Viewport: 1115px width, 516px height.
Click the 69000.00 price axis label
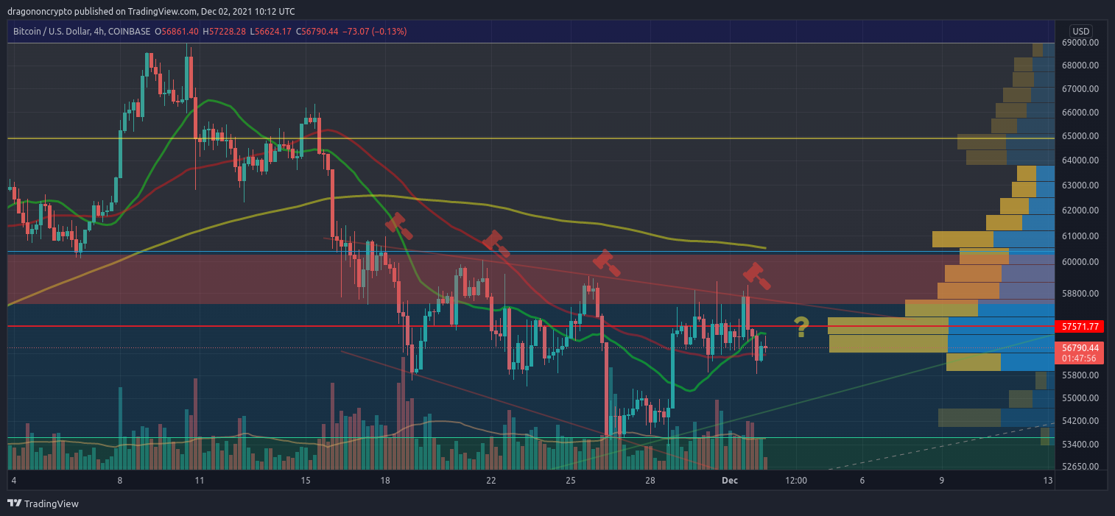[1080, 43]
